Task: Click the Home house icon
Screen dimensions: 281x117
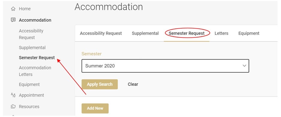Action: point(13,9)
